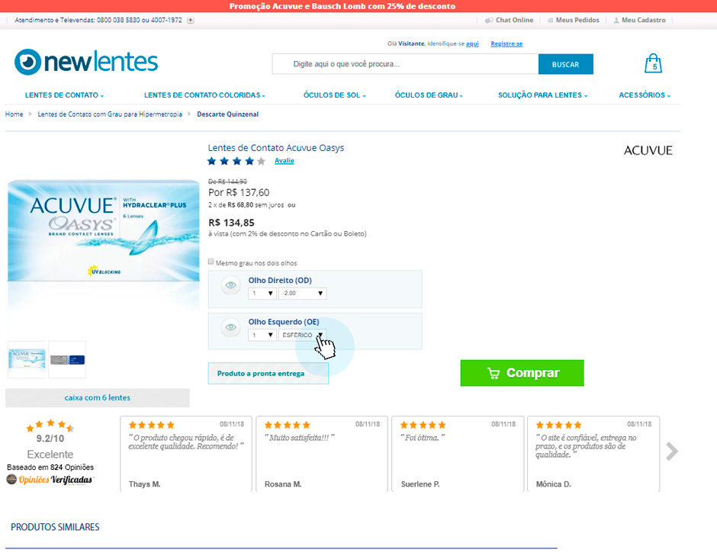Click the 'aqui' login link
717x553 pixels.
(x=472, y=43)
